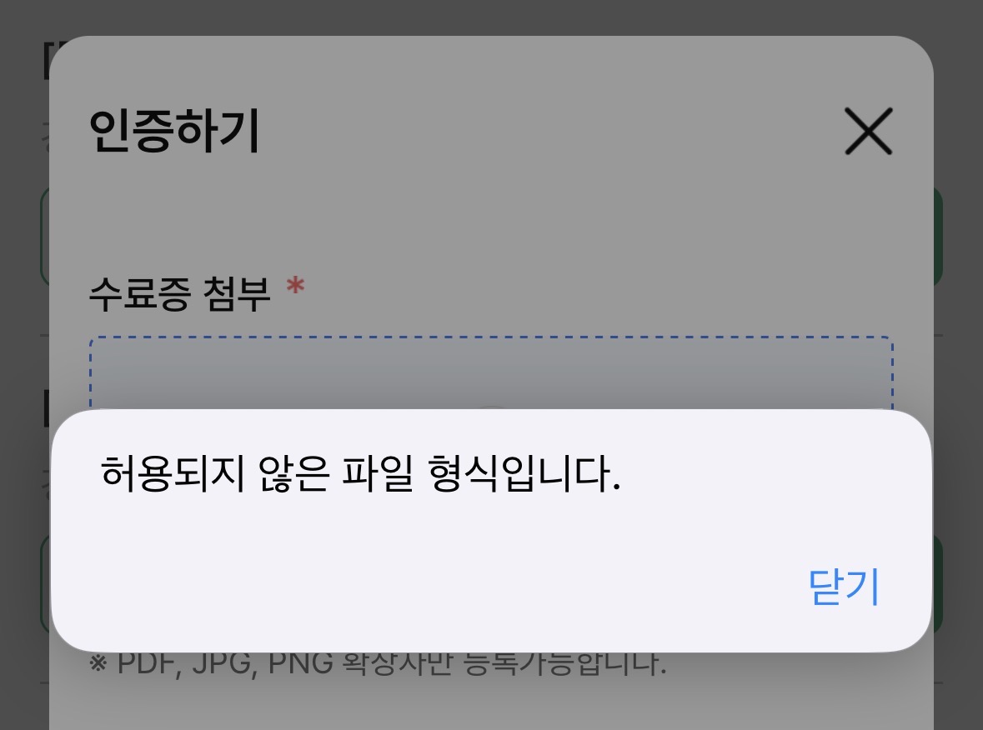Click the dashed 수료증 첨부 upload area

point(492,372)
